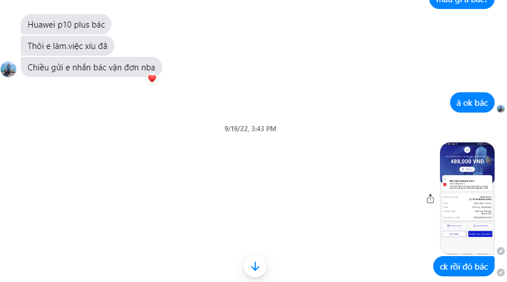Click the white success checkmark atop the receipt

[x=467, y=150]
